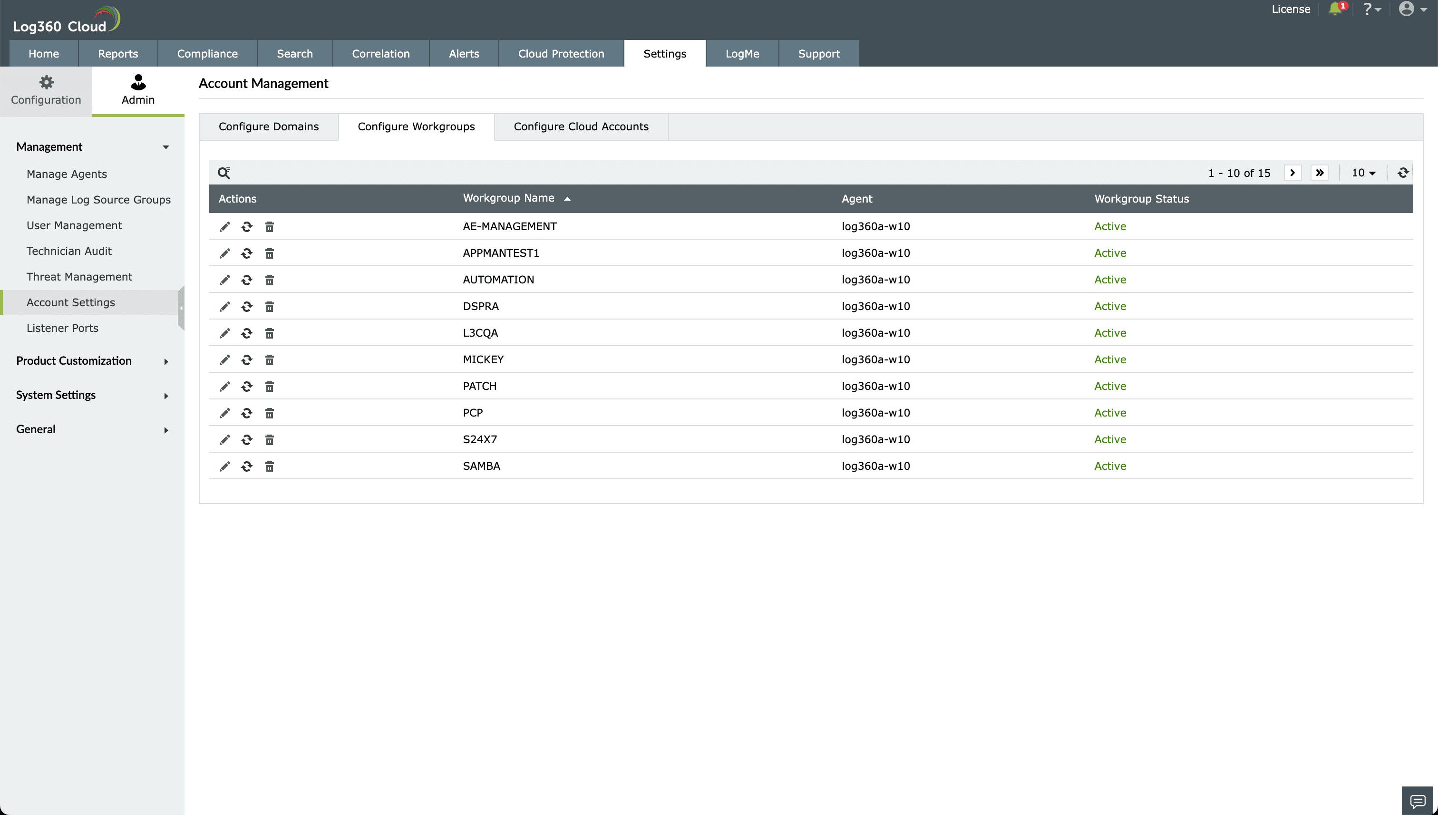The height and width of the screenshot is (815, 1438).
Task: Delete the SAMBA workgroup
Action: (269, 466)
